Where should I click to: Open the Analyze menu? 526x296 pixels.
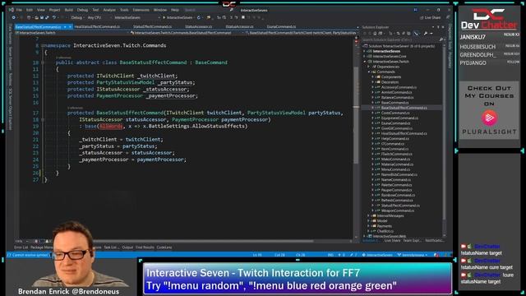coord(109,10)
